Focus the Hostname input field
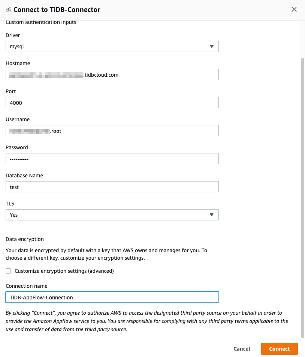The image size is (305, 357). coord(112,74)
